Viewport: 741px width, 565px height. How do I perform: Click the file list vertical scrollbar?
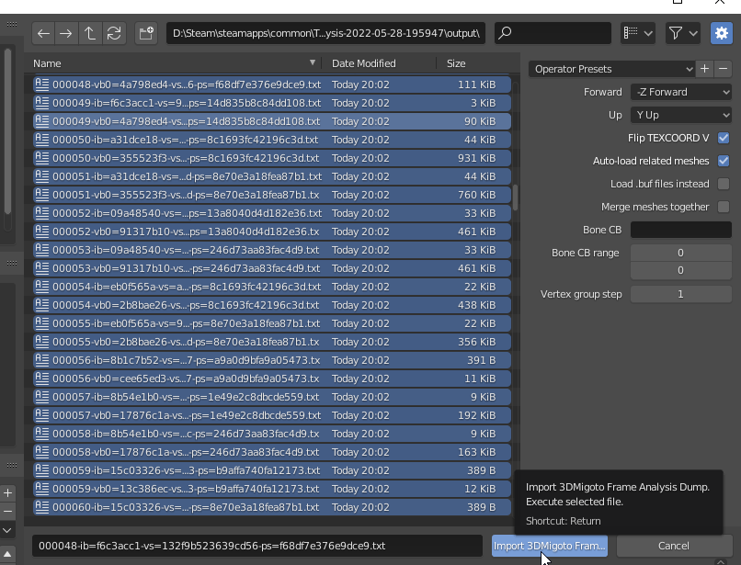pyautogui.click(x=515, y=198)
